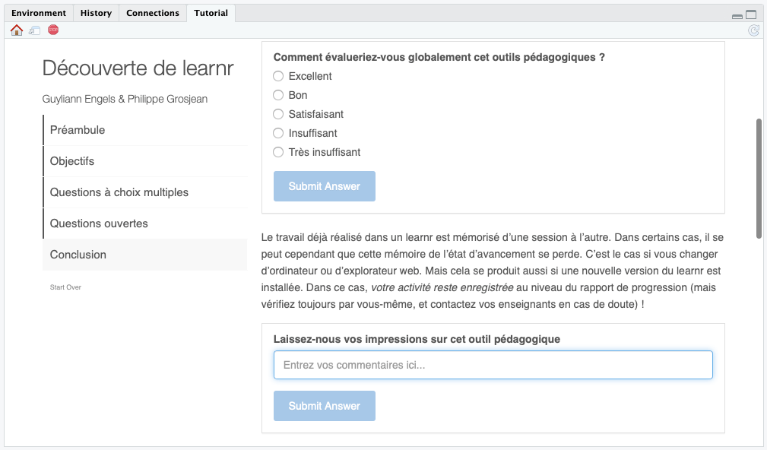Select the Insuffisant radio option

pos(278,133)
